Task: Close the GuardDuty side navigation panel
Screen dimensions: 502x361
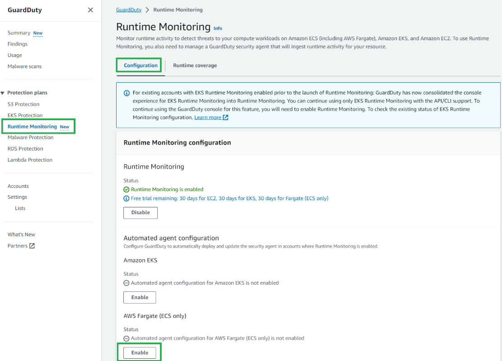Action: coord(90,10)
